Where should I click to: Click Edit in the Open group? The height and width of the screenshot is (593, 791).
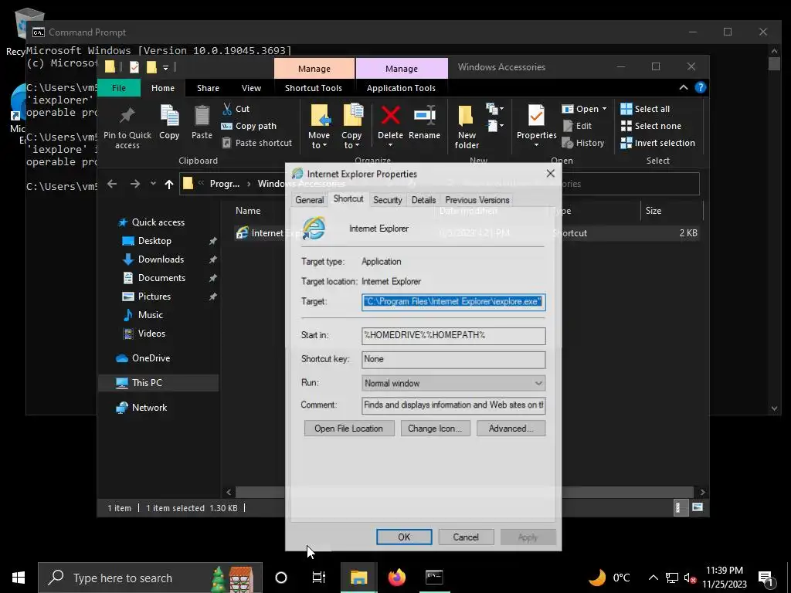[x=577, y=126]
